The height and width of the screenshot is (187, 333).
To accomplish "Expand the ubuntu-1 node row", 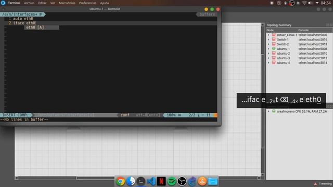I will click(x=268, y=49).
